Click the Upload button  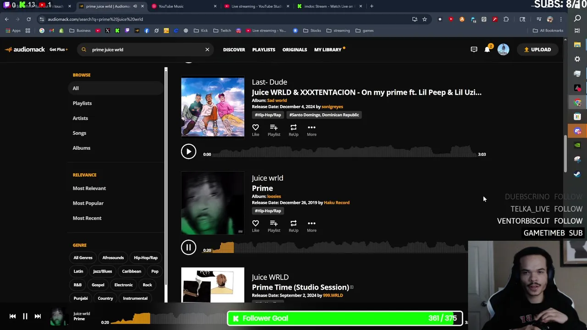point(537,49)
